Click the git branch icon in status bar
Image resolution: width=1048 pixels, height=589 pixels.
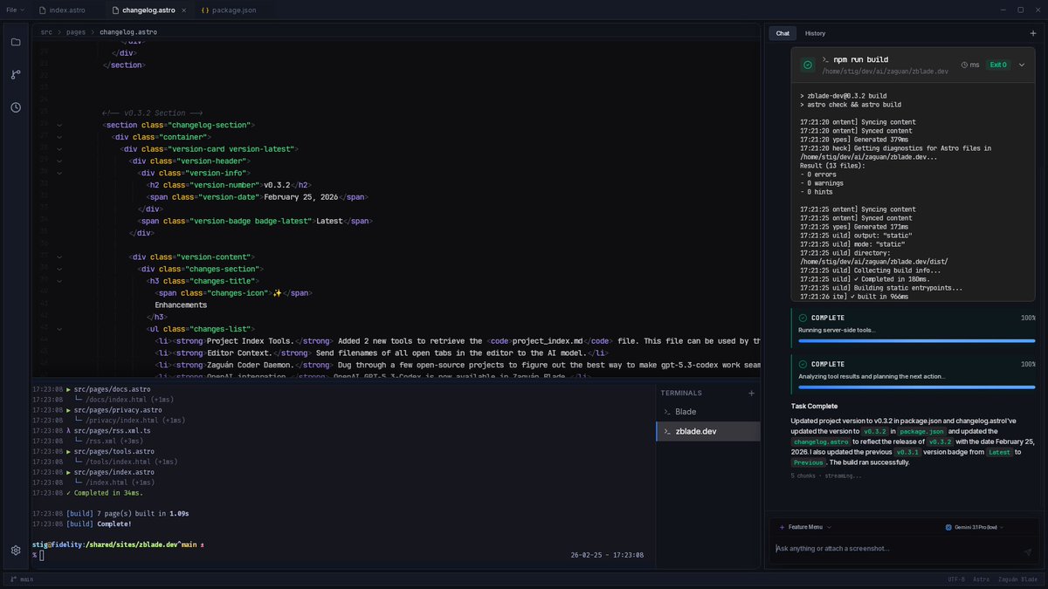coord(12,579)
